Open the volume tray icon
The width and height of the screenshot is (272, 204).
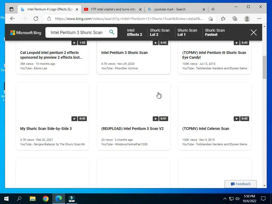click(237, 199)
